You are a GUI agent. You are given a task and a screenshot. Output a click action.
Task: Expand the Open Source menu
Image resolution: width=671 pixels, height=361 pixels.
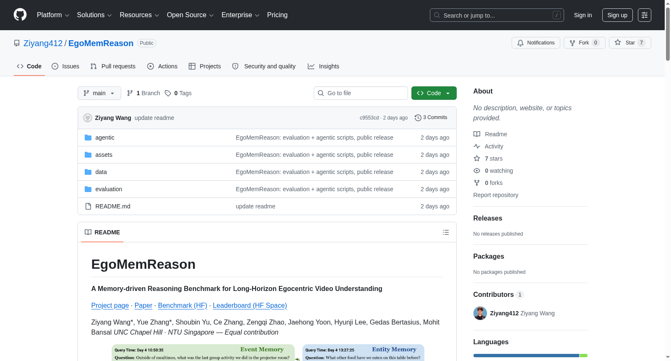[x=190, y=15]
